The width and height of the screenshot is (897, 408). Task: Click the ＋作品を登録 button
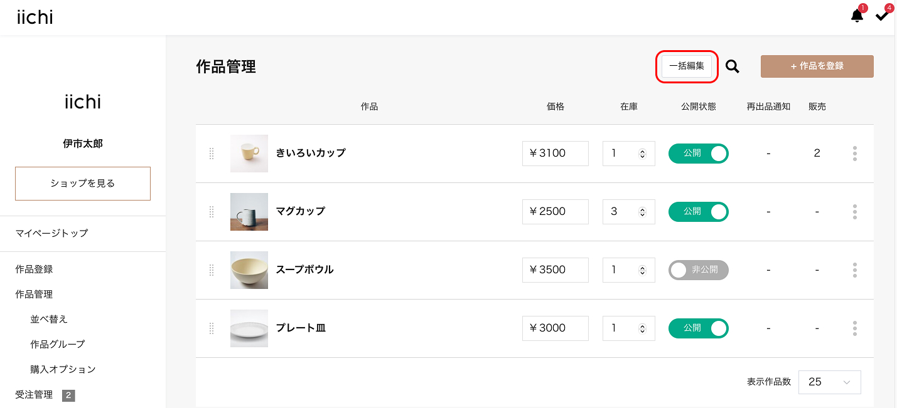pos(817,66)
